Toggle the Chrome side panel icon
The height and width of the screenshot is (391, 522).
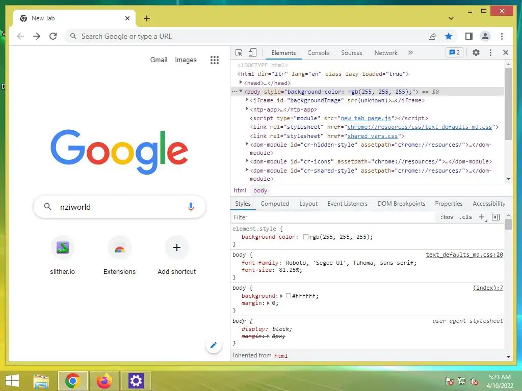click(x=469, y=36)
